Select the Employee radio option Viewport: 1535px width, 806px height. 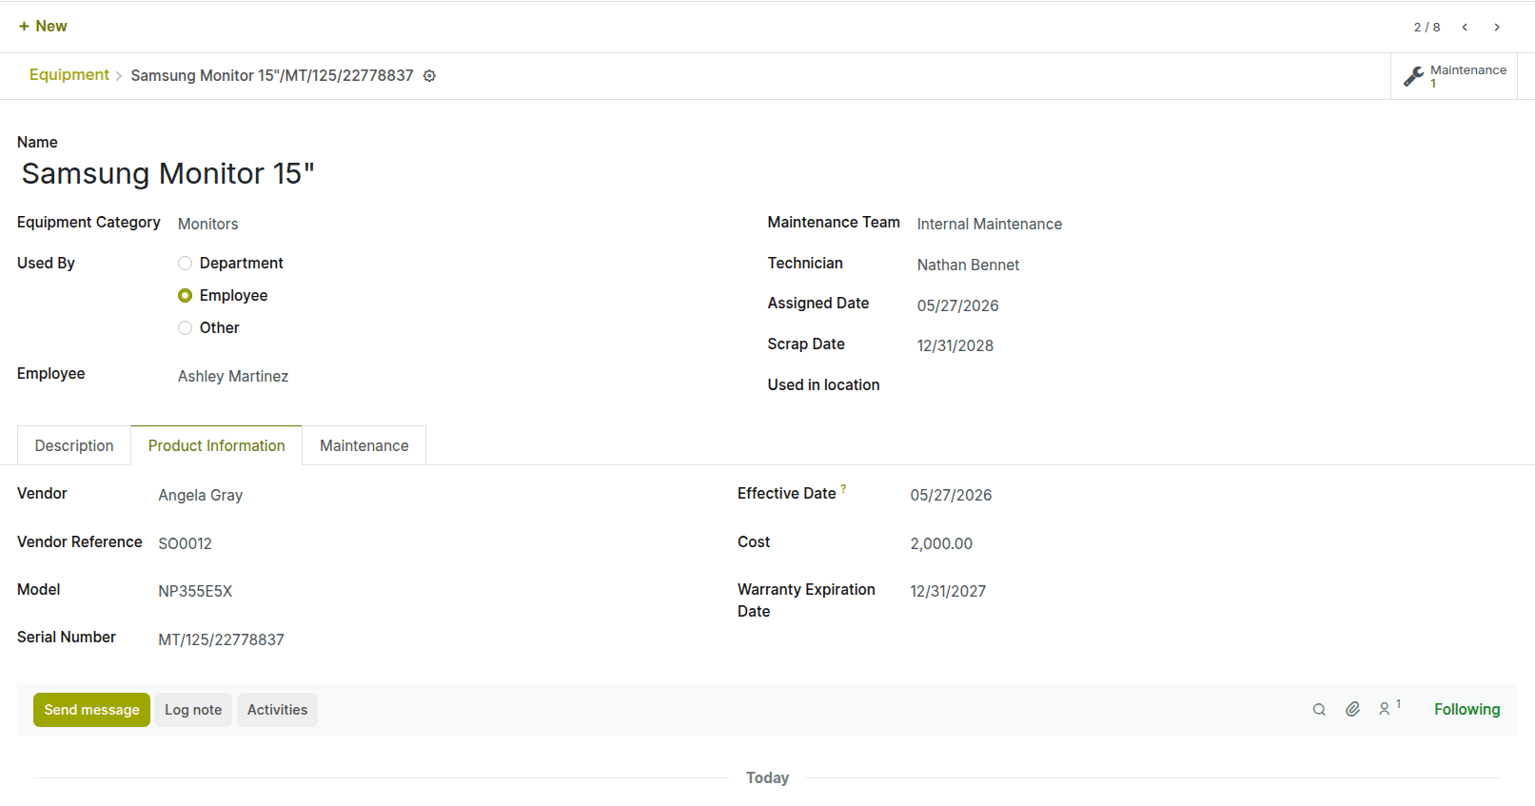point(186,296)
